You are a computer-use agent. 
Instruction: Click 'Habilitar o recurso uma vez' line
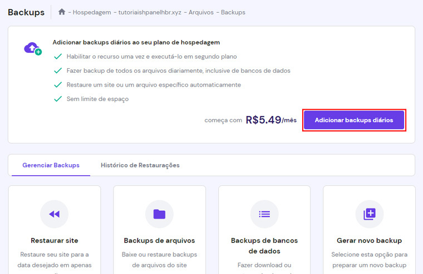coord(151,57)
